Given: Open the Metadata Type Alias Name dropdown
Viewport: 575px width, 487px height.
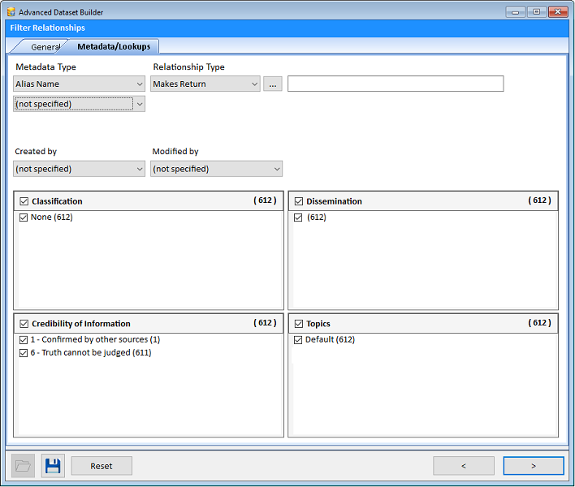Looking at the screenshot, I should 80,84.
